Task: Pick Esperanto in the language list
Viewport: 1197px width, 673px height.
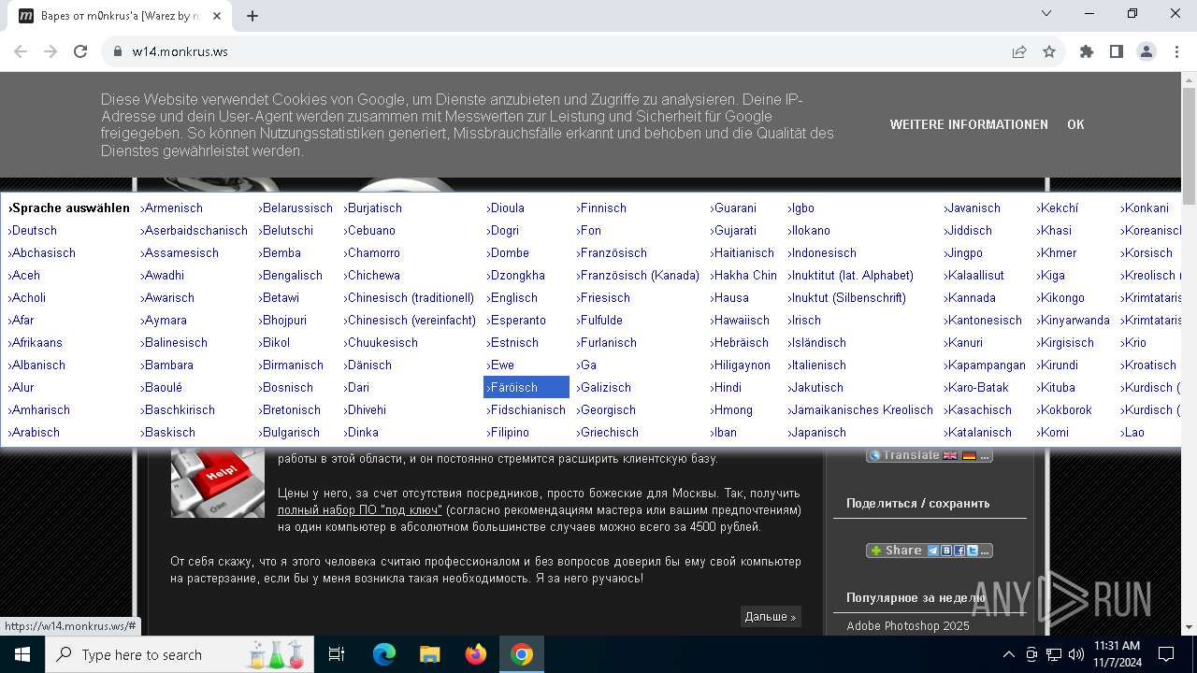Action: click(516, 320)
